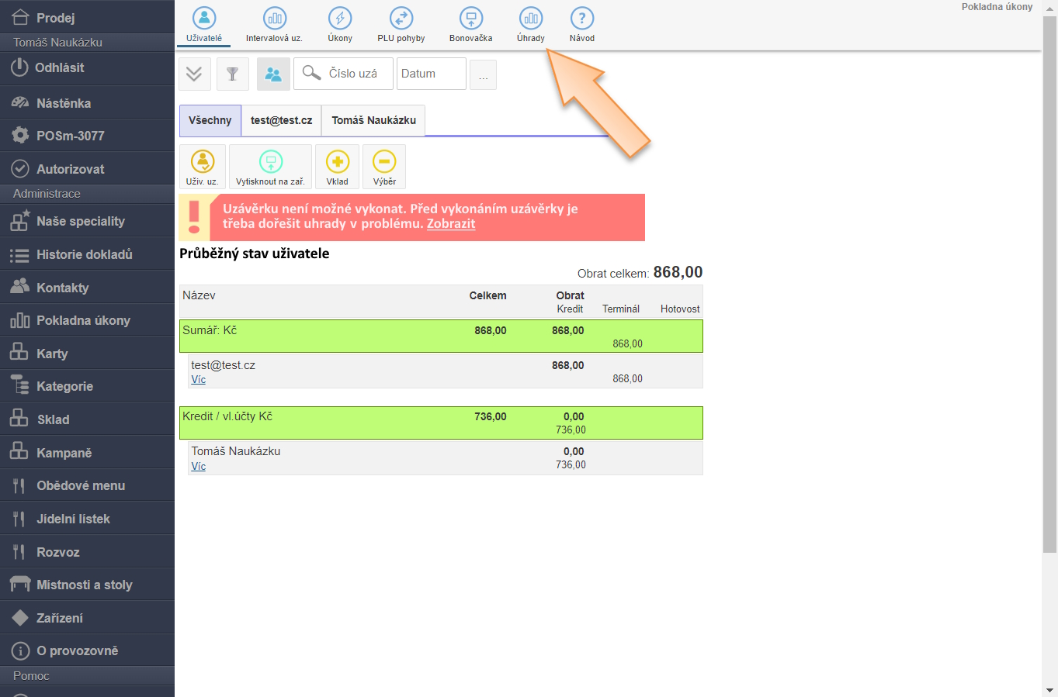Open the Úhrady payments section
1058x697 pixels.
click(x=530, y=24)
